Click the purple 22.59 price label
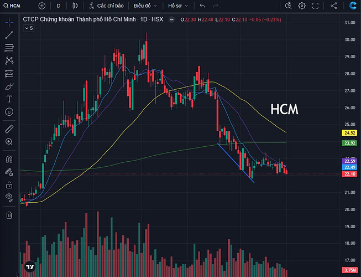 coord(349,161)
